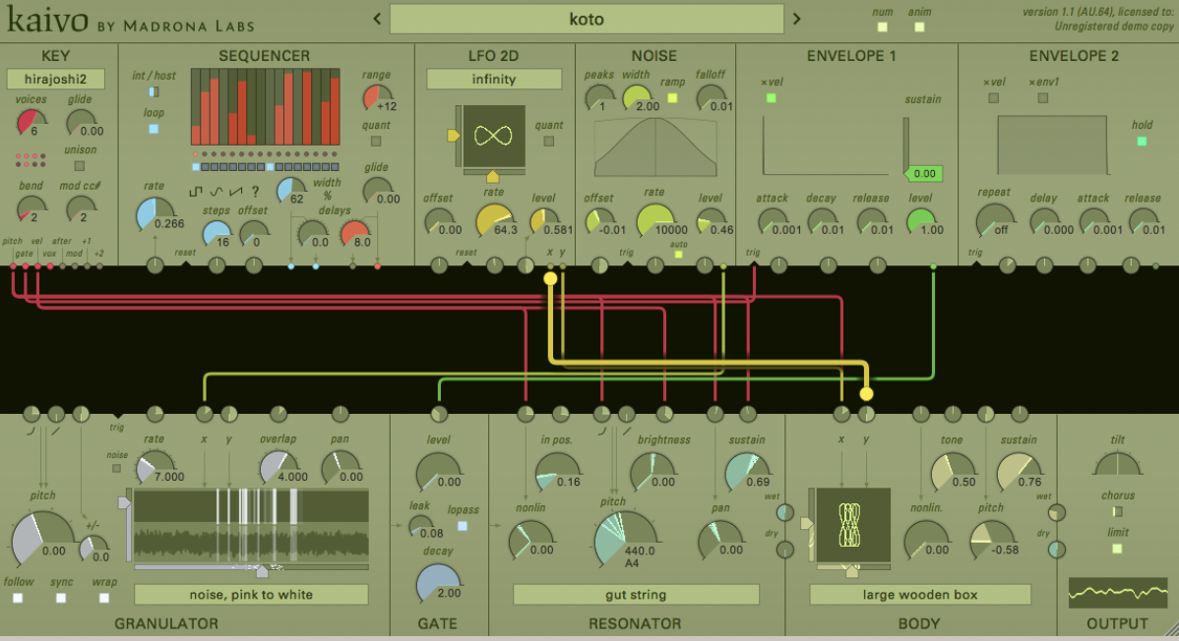This screenshot has height=641, width=1179.
Task: Open the gut string resonator menu
Action: click(636, 595)
